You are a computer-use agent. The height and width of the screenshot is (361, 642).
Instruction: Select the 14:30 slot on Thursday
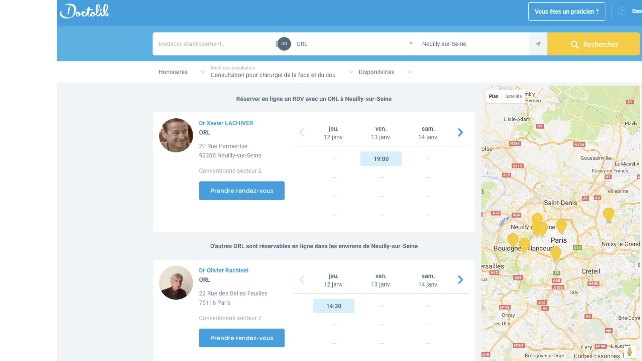click(334, 306)
